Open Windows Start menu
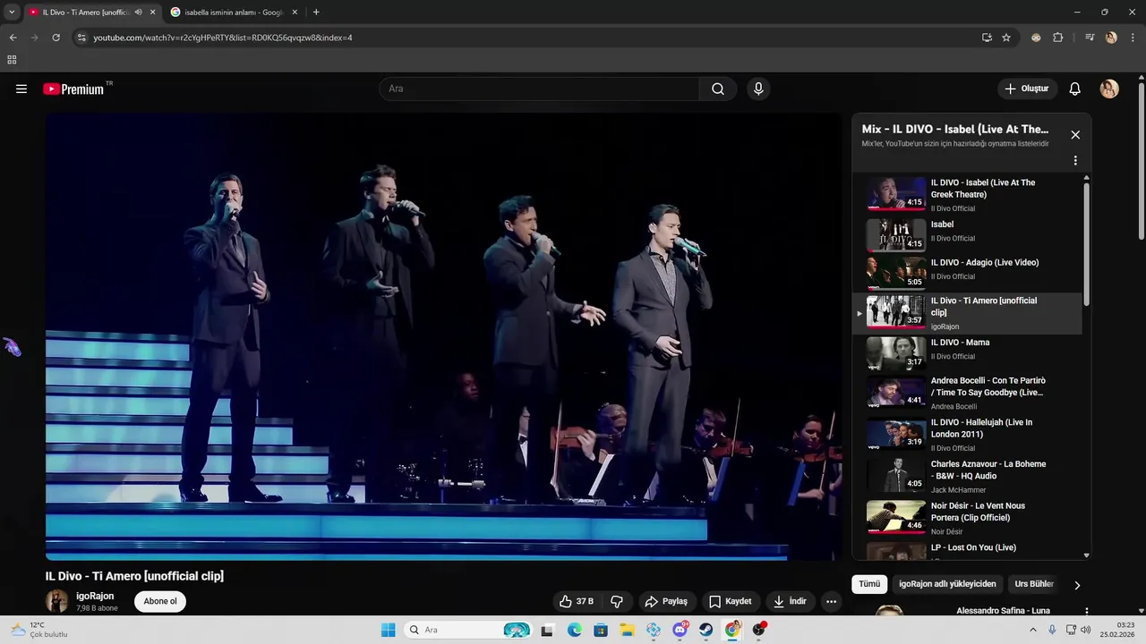 pyautogui.click(x=388, y=630)
